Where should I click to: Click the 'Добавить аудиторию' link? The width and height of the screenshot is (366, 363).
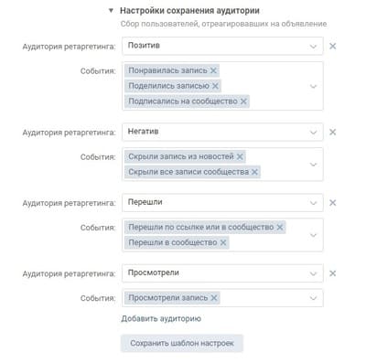point(161,319)
